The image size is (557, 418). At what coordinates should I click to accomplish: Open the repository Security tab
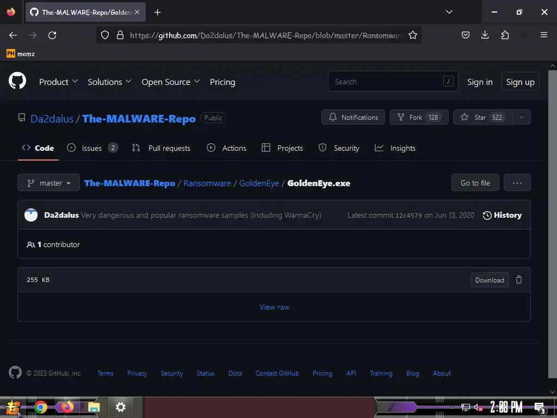pos(339,148)
